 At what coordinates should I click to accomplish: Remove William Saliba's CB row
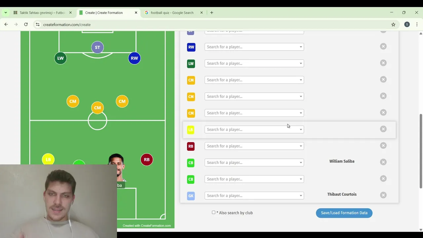383,162
